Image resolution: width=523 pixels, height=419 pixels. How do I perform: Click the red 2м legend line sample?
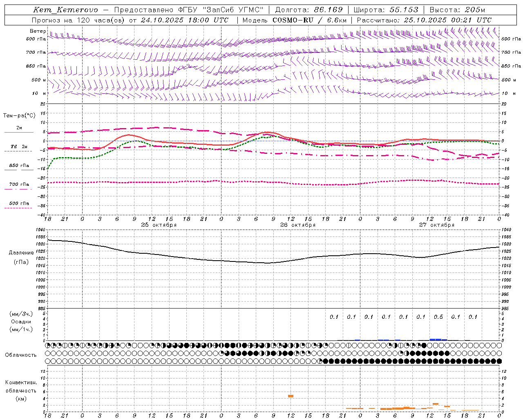[x=19, y=133]
